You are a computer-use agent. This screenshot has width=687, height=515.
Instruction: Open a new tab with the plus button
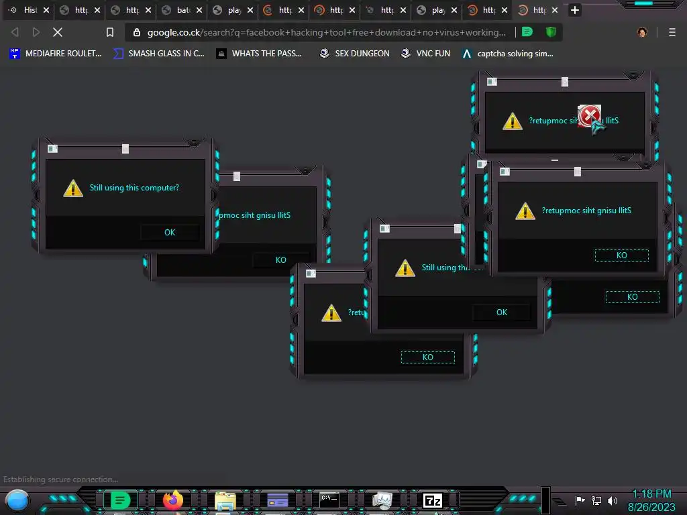[575, 10]
